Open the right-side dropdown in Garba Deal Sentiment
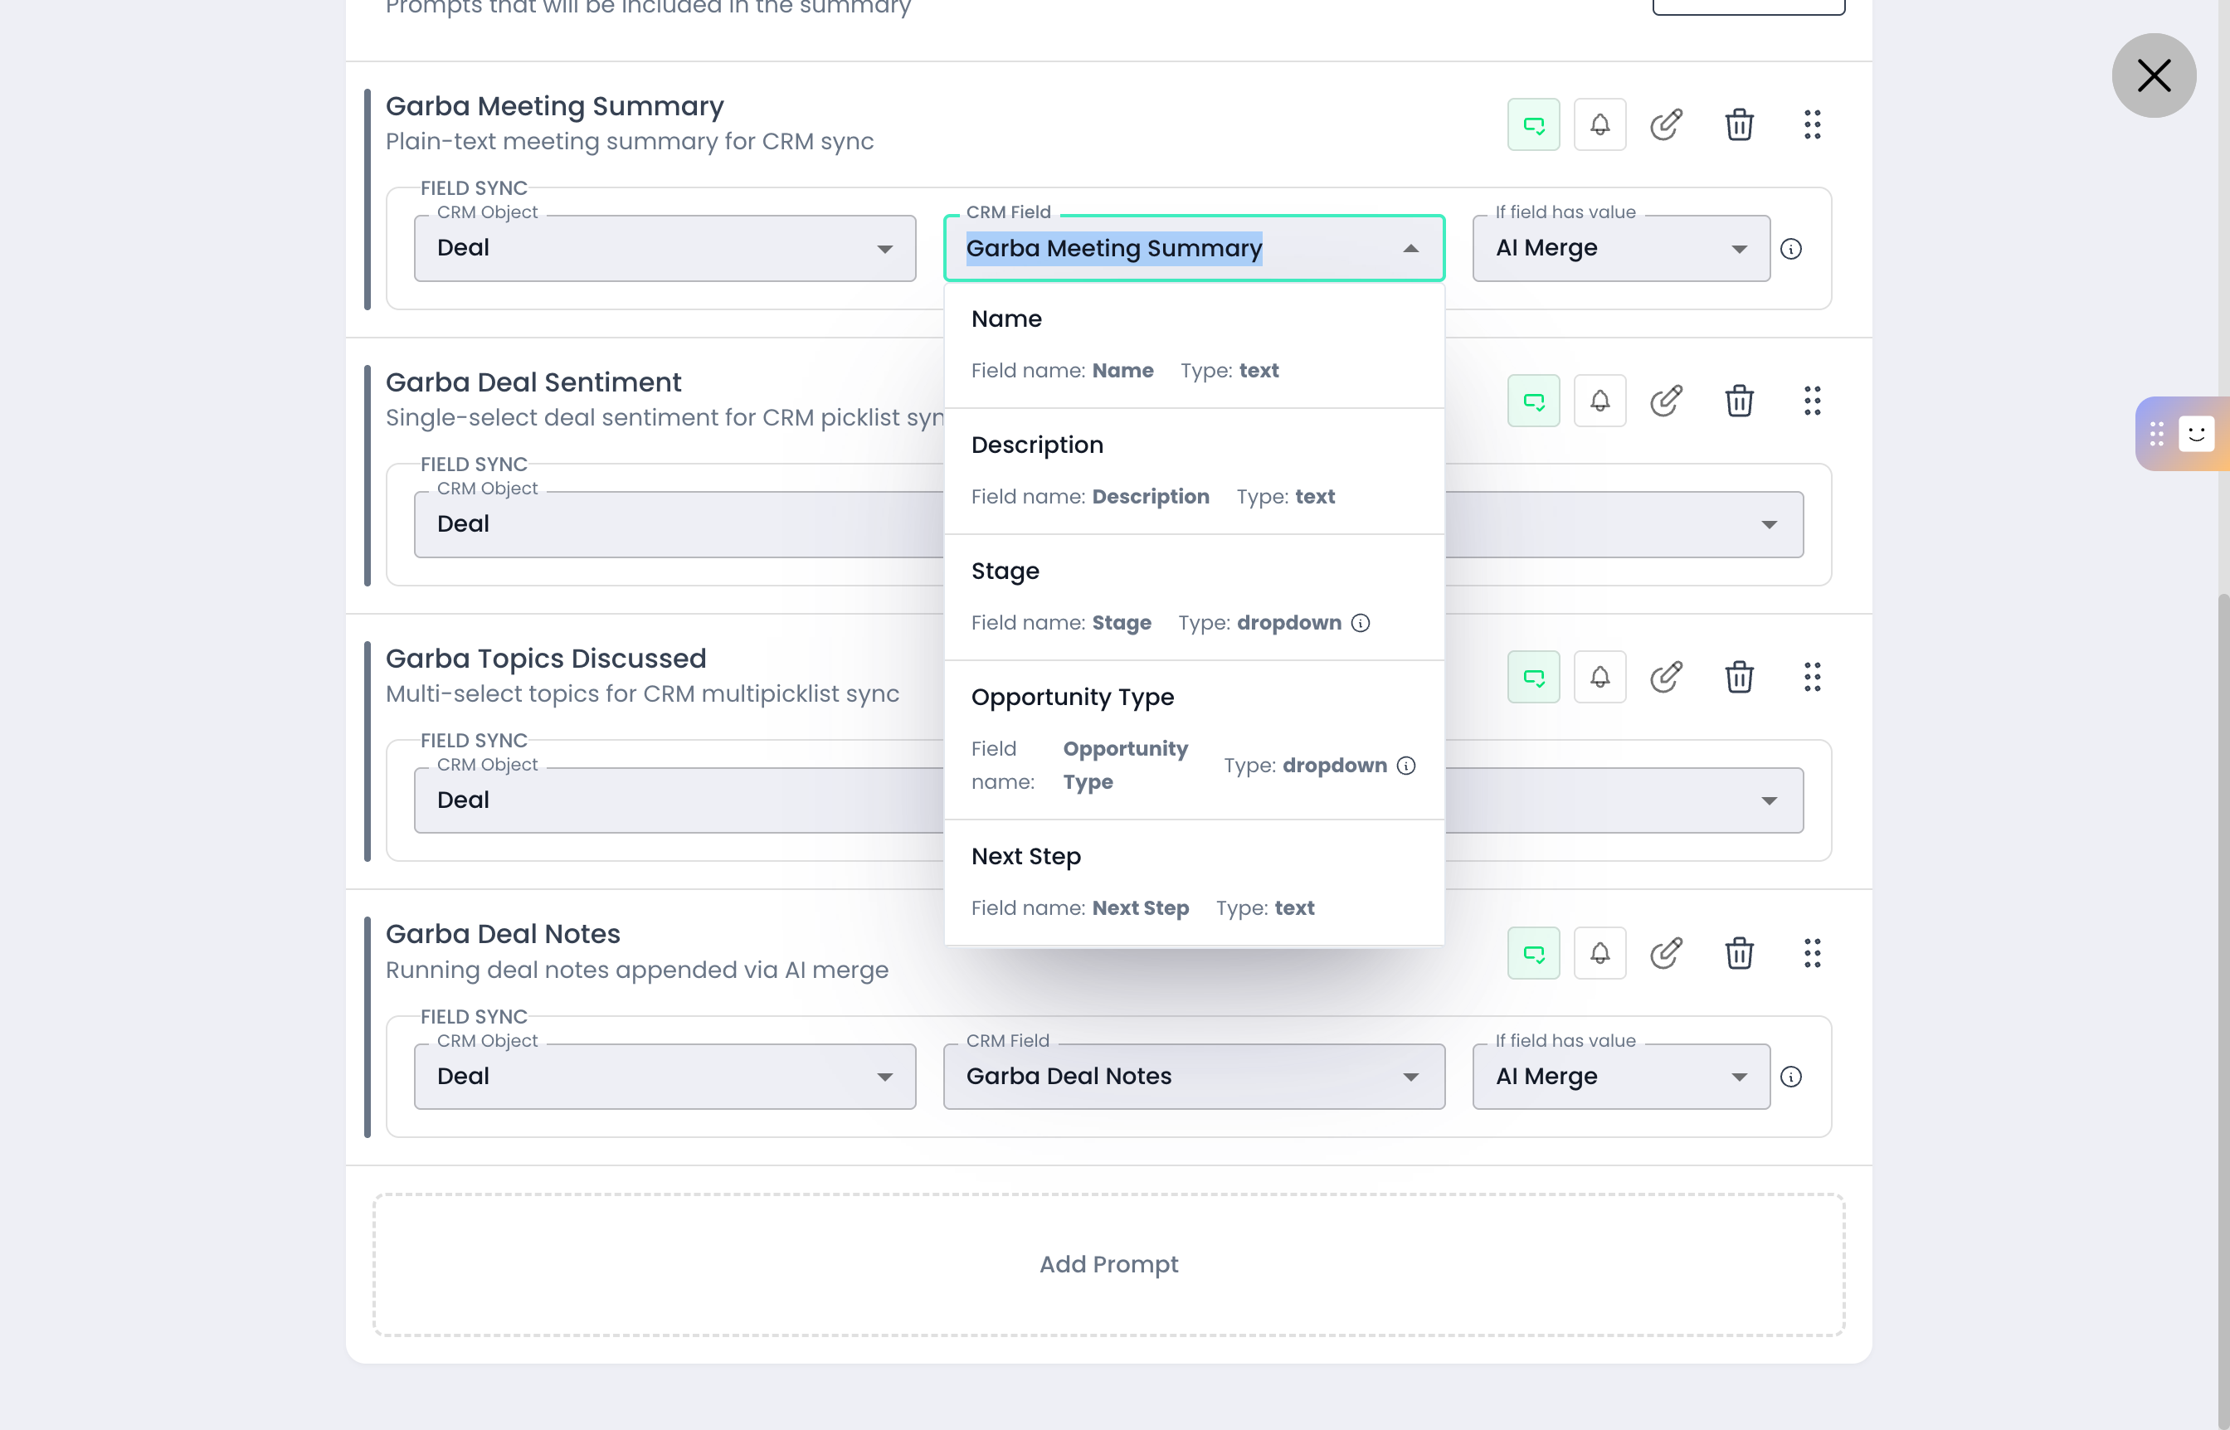2230x1430 pixels. [x=1624, y=525]
